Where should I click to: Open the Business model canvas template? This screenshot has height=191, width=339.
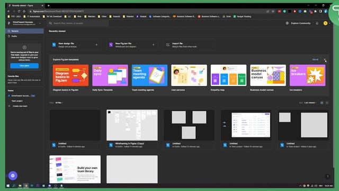coord(268,75)
